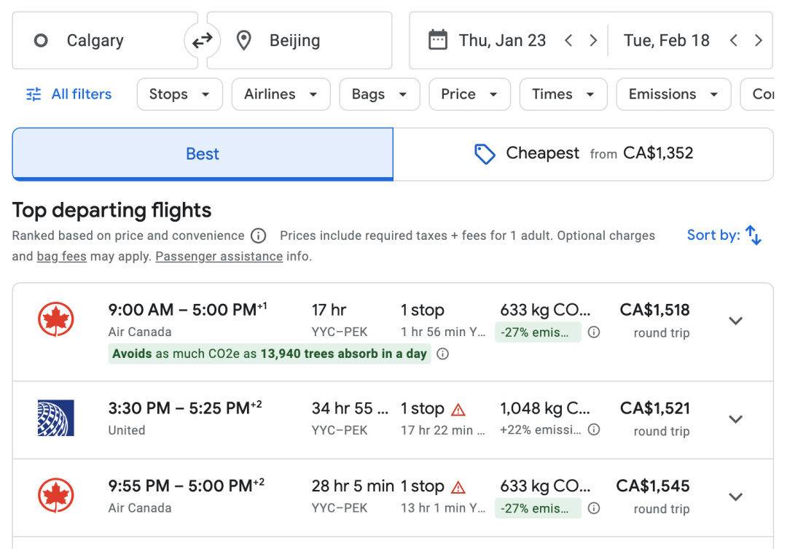Image resolution: width=787 pixels, height=549 pixels.
Task: Open the departure date calendar icon
Action: [437, 40]
